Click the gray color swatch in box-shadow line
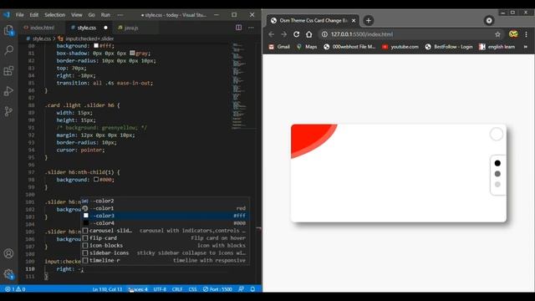535x301 pixels. (x=132, y=53)
